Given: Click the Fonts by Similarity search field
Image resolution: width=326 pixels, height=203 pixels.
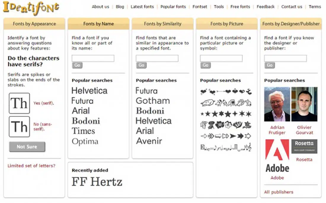Looking at the screenshot, I should 157,58.
